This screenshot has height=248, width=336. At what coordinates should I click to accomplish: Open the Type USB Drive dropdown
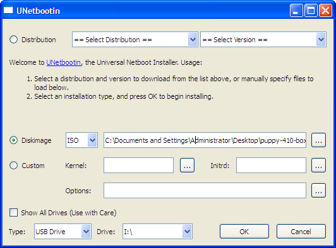(x=63, y=232)
